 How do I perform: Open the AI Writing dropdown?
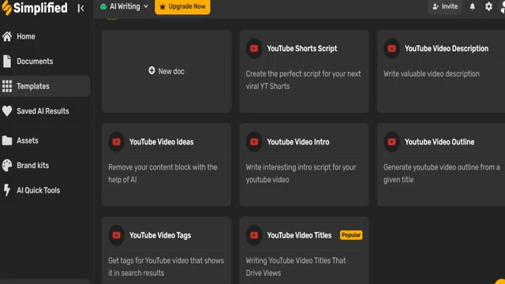click(x=124, y=6)
